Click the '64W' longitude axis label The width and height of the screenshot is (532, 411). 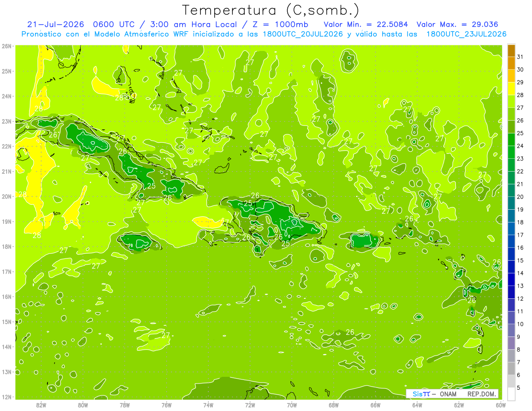(x=417, y=405)
